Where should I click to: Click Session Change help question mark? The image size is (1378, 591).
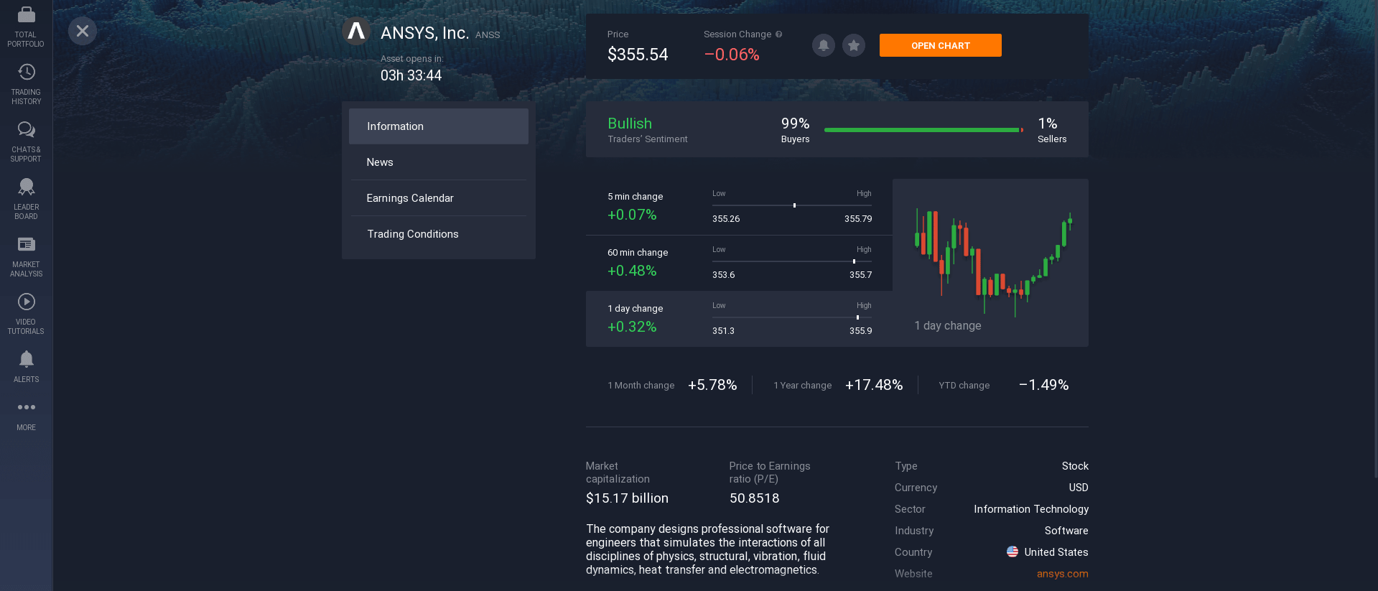pyautogui.click(x=778, y=34)
